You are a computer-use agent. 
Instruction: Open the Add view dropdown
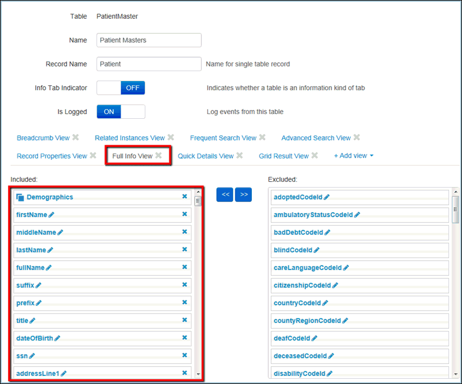354,156
